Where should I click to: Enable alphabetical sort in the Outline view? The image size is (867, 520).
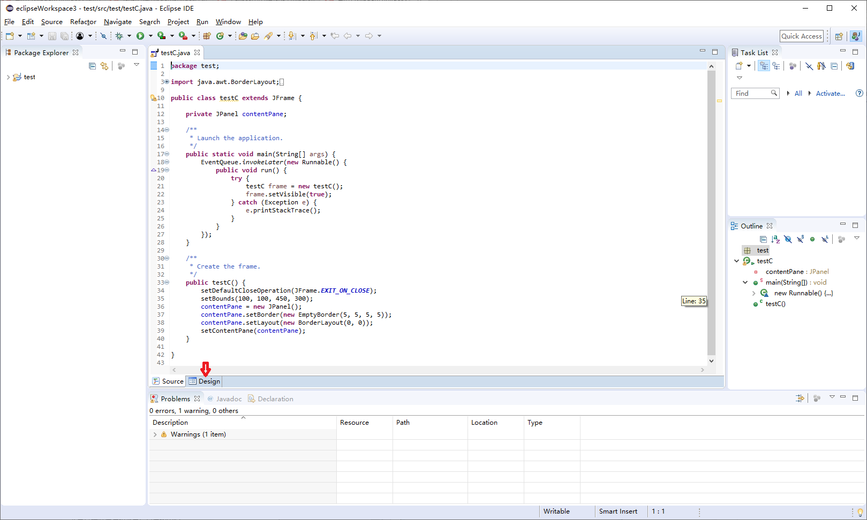point(775,239)
